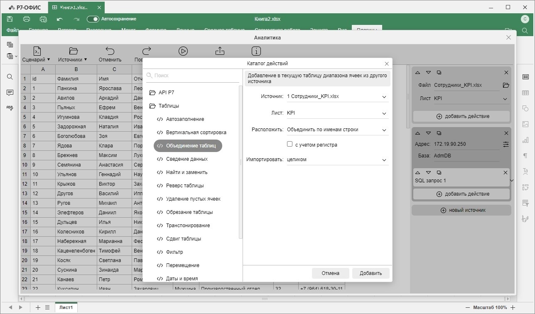Click добавить действие under Лист KPI
Image resolution: width=535 pixels, height=314 pixels.
pos(461,116)
